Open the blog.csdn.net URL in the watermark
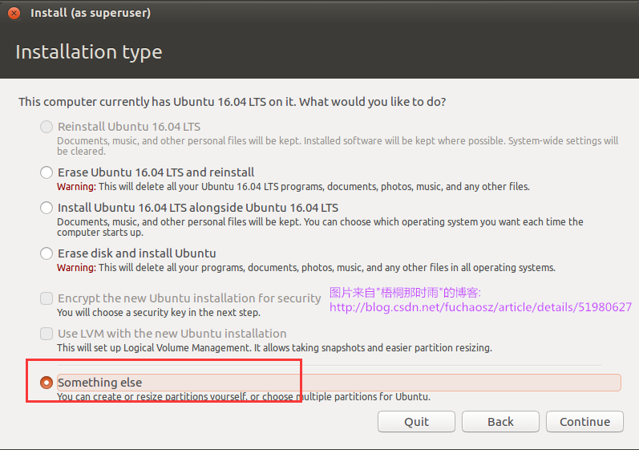Screen dimensions: 639x450 click(480, 307)
